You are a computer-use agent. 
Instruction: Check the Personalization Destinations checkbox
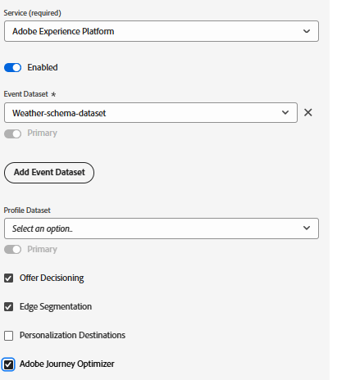click(x=8, y=336)
